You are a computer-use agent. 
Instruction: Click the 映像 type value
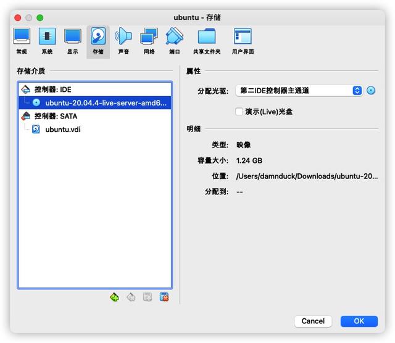[243, 145]
